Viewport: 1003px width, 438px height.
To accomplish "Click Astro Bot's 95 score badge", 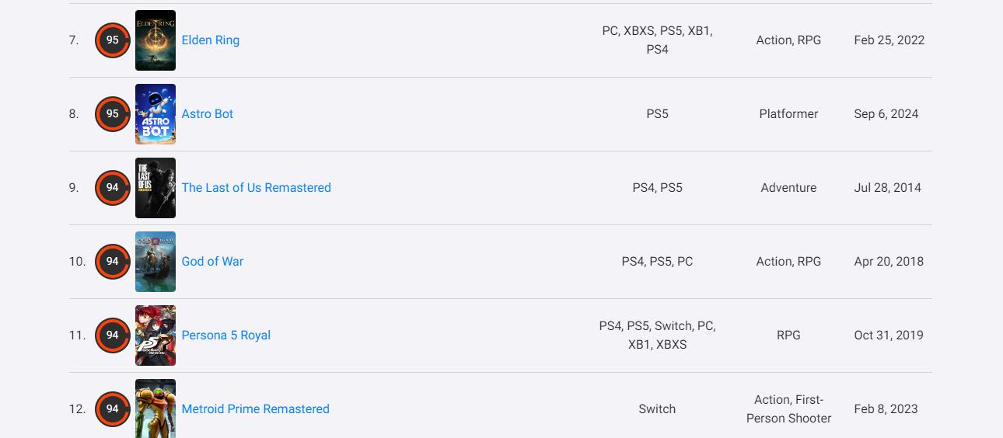I will 113,114.
